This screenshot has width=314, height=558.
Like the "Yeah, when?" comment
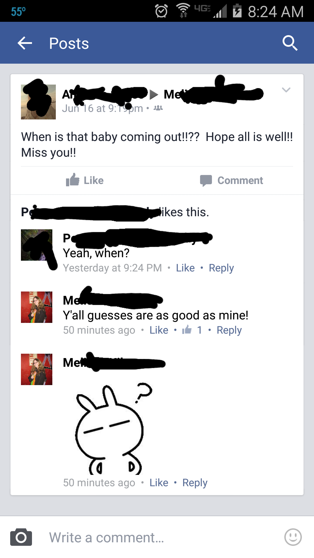pyautogui.click(x=185, y=268)
